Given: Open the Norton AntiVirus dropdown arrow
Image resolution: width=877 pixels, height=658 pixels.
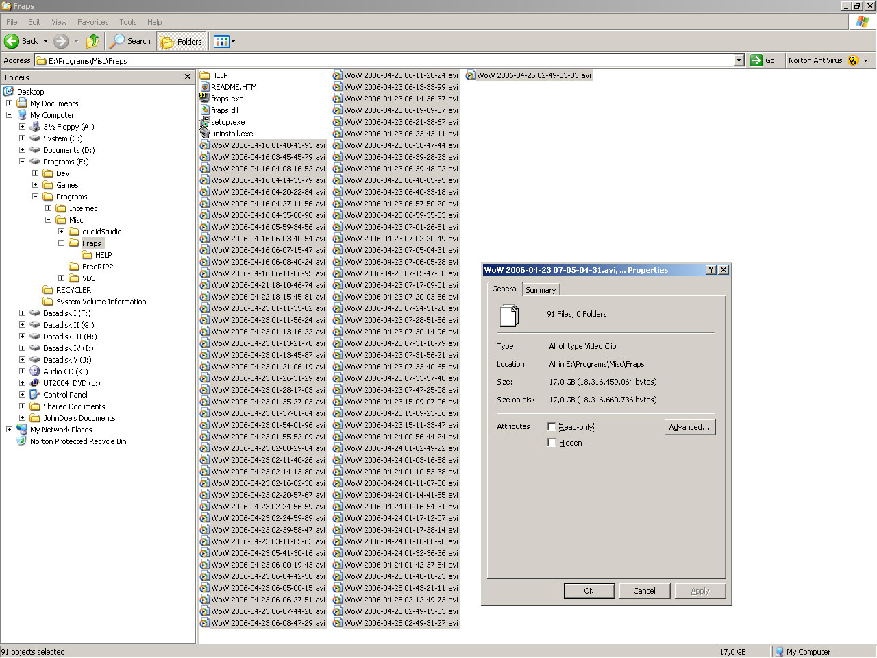Looking at the screenshot, I should [x=865, y=60].
